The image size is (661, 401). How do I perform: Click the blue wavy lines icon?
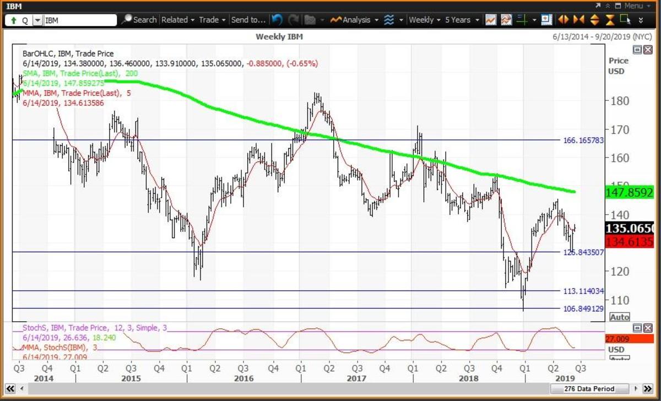[389, 20]
